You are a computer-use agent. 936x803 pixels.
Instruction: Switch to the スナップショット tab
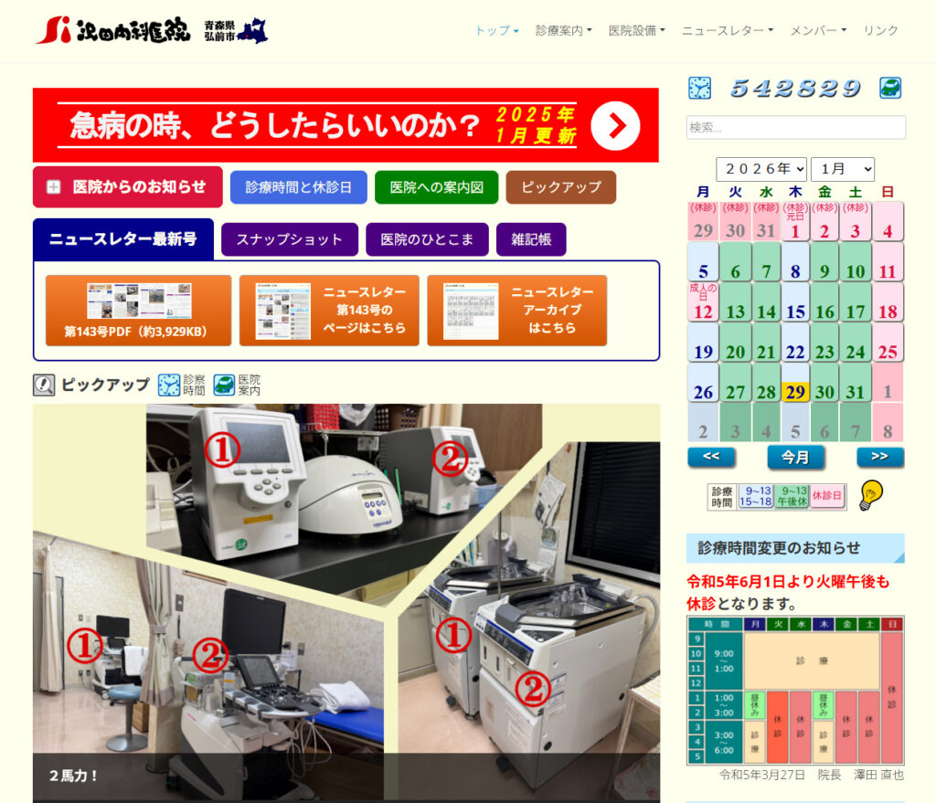pyautogui.click(x=289, y=239)
